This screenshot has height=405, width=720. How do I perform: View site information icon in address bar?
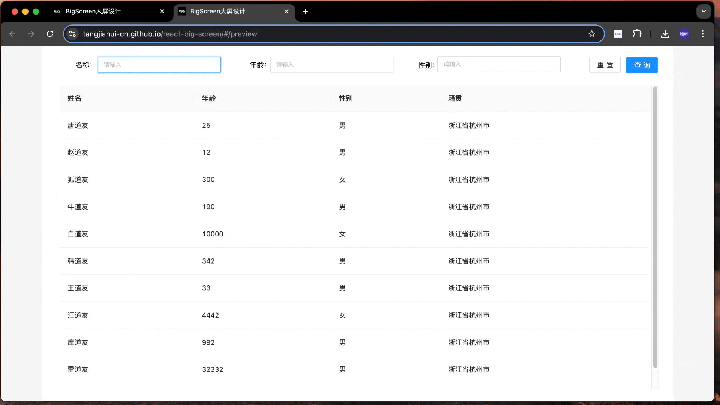coord(72,34)
